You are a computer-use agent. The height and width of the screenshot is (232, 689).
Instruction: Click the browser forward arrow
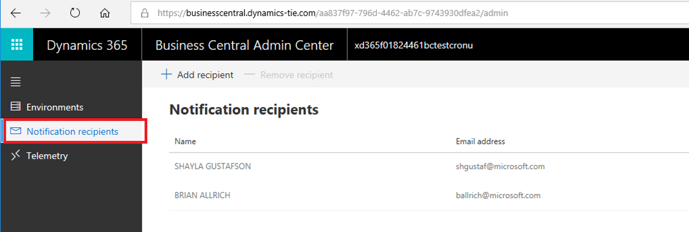coord(45,13)
